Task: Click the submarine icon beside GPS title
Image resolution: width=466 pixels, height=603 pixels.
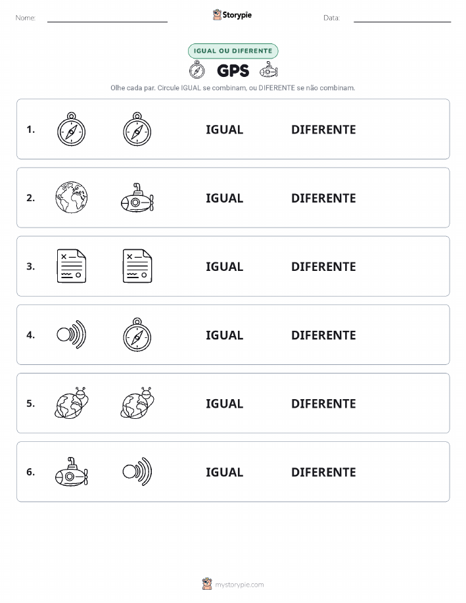Action: click(x=268, y=70)
